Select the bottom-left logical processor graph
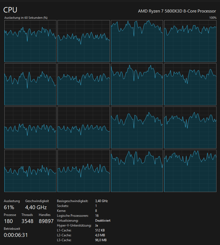The image size is (220, 245). [x=30, y=171]
